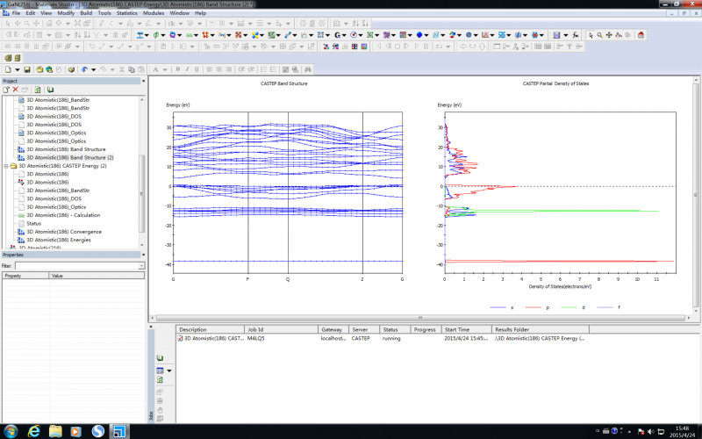Click the Status column header in jobs list
This screenshot has width=702, height=439.
click(391, 329)
